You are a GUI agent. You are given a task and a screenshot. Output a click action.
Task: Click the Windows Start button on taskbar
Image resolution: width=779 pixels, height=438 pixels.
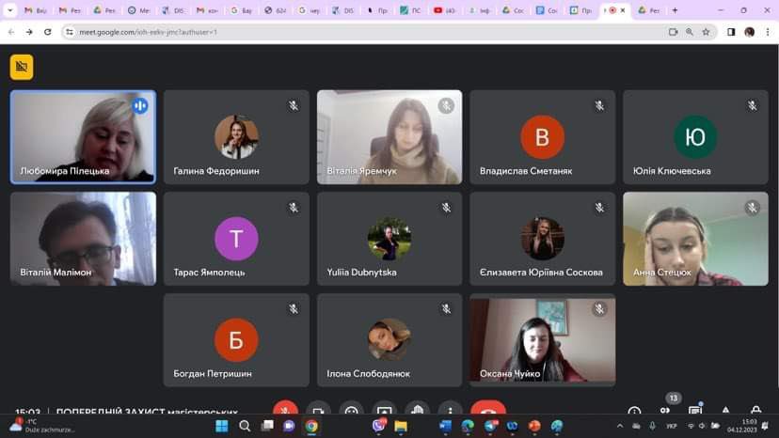tap(221, 427)
